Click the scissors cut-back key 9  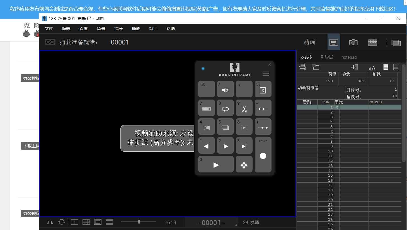click(x=244, y=108)
